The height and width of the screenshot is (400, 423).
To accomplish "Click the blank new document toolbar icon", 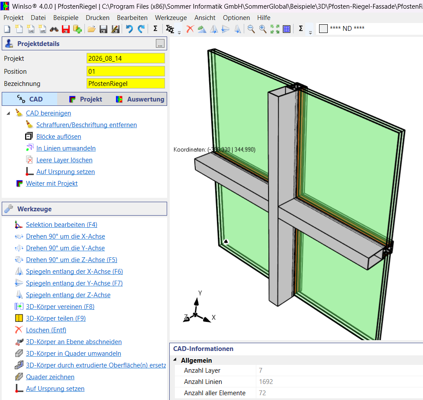I will pos(7,29).
